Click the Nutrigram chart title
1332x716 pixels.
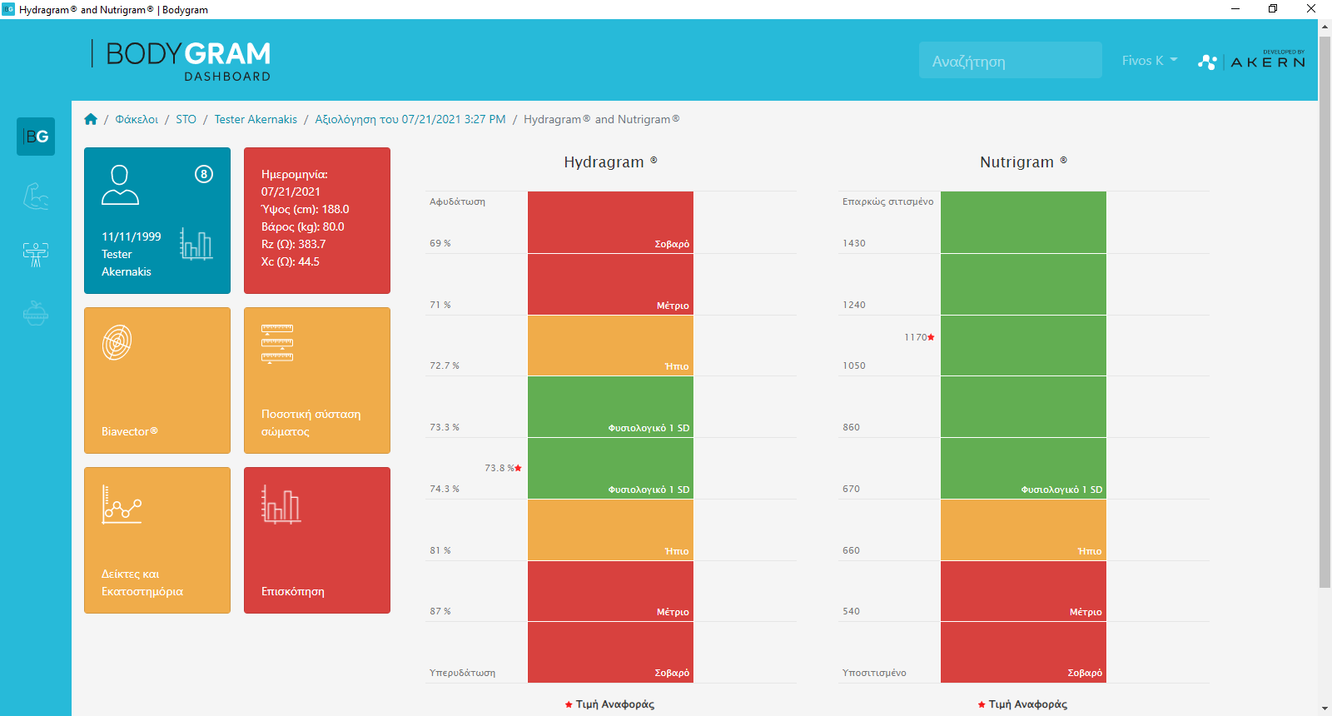click(1023, 162)
